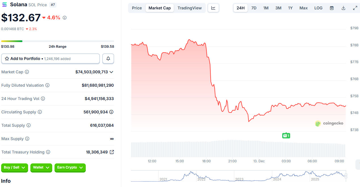The image size is (360, 187).
Task: Open the Earn Crypto menu
Action: 70,168
